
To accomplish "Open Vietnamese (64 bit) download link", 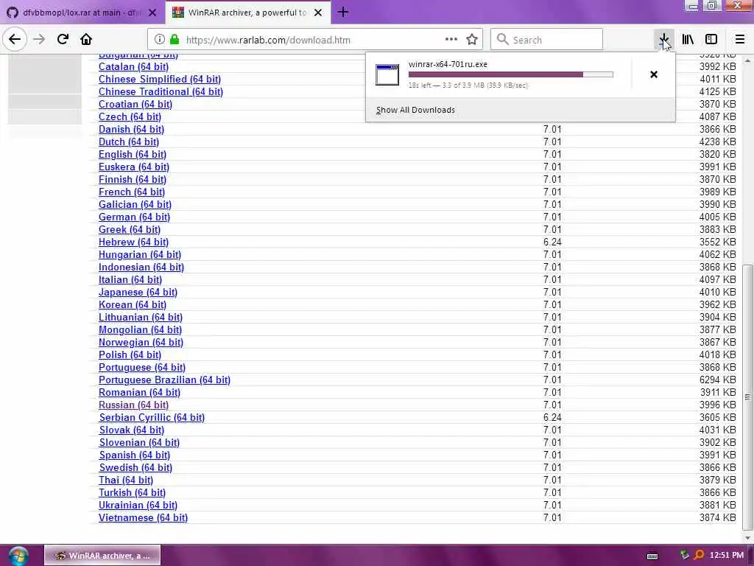I will (x=143, y=517).
